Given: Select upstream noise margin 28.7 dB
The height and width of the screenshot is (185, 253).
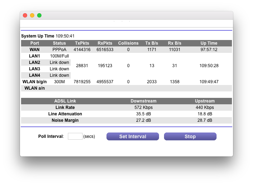Looking at the screenshot, I should (x=205, y=120).
